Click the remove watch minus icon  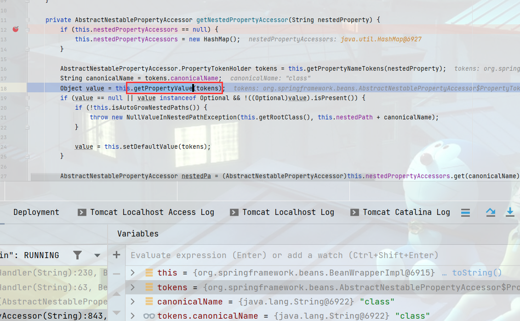click(x=117, y=273)
